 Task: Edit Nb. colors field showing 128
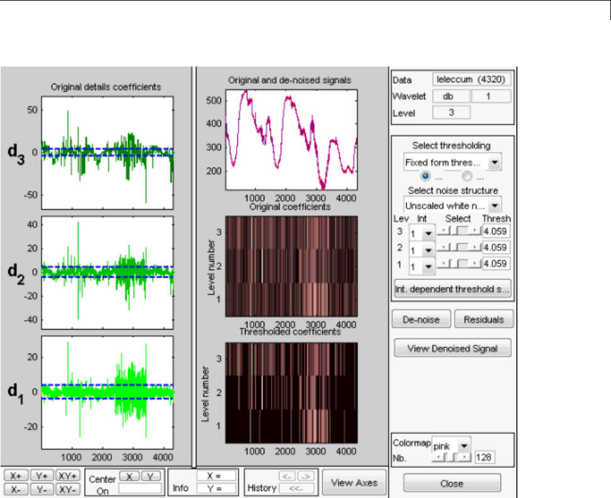point(484,457)
